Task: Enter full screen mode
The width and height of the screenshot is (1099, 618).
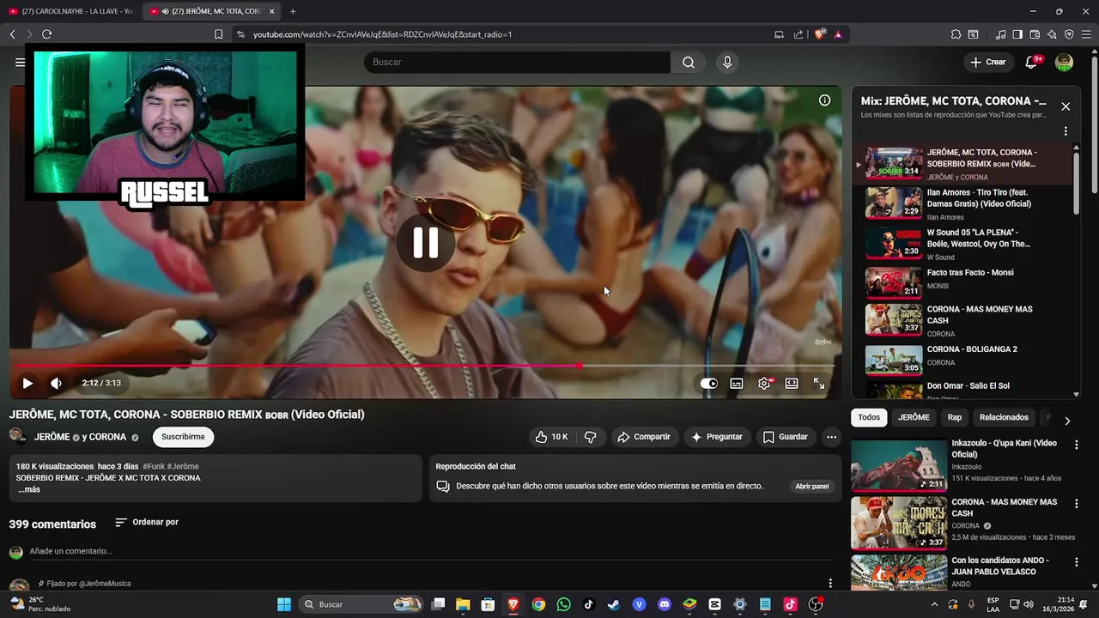Action: tap(819, 384)
